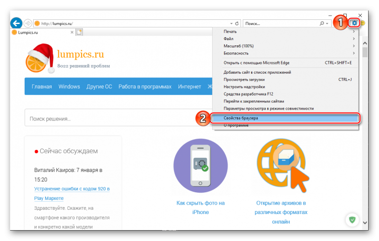Viewport: 379px width, 241px height.
Task: Click the refresh icon in the address bar
Action: [237, 23]
